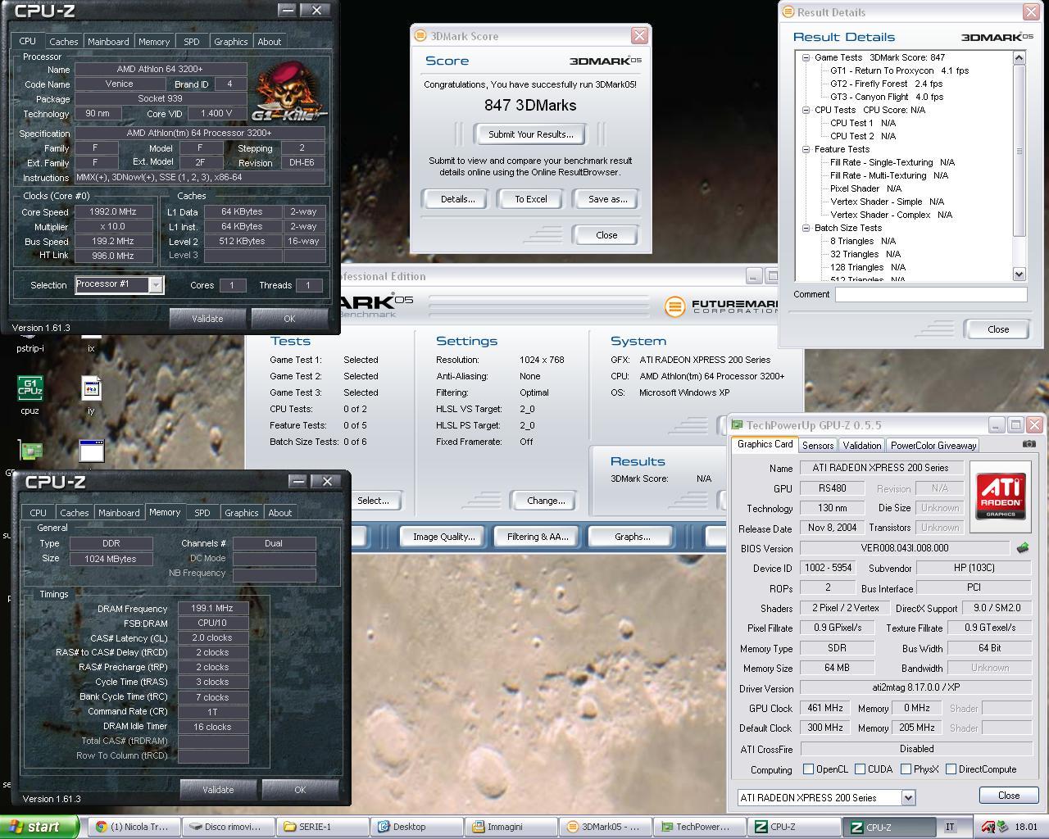Image resolution: width=1049 pixels, height=839 pixels.
Task: Click the Change settings button in 3DMark05
Action: (546, 501)
